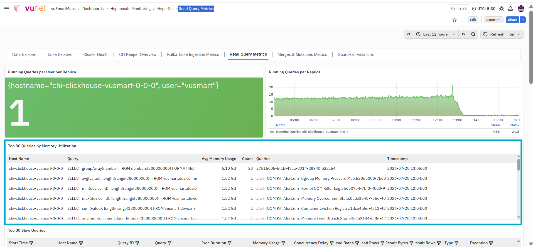Image resolution: width=533 pixels, height=247 pixels.
Task: Expand the Share options arrow
Action: pyautogui.click(x=523, y=20)
